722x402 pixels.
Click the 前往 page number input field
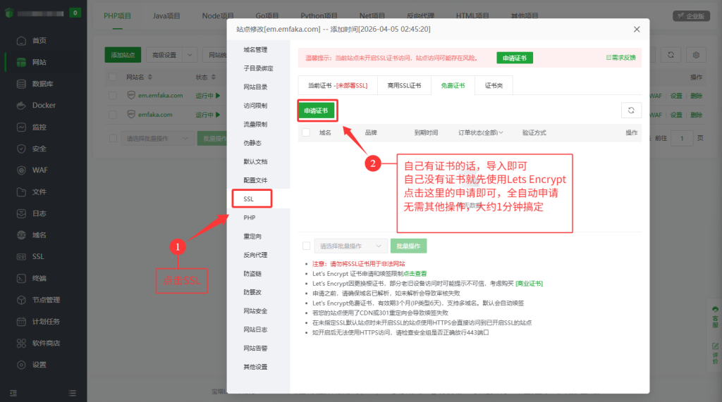[x=682, y=139]
